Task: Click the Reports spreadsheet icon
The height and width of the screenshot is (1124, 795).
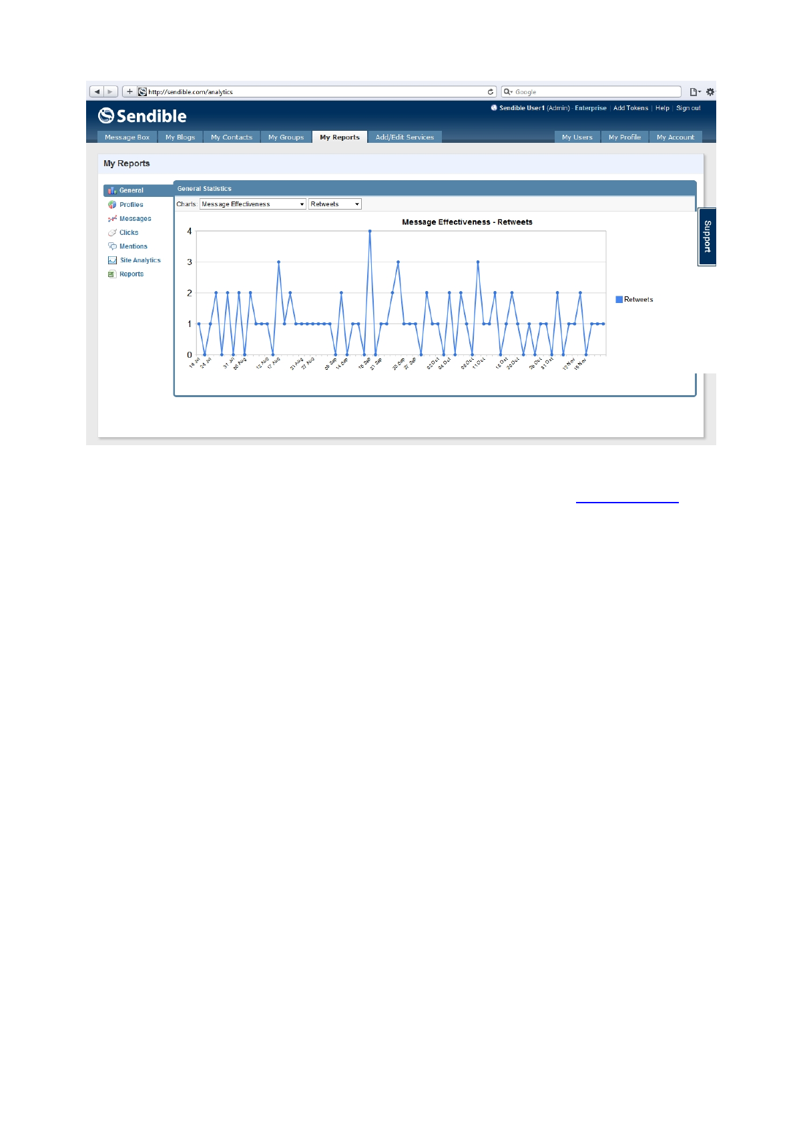Action: [x=112, y=274]
